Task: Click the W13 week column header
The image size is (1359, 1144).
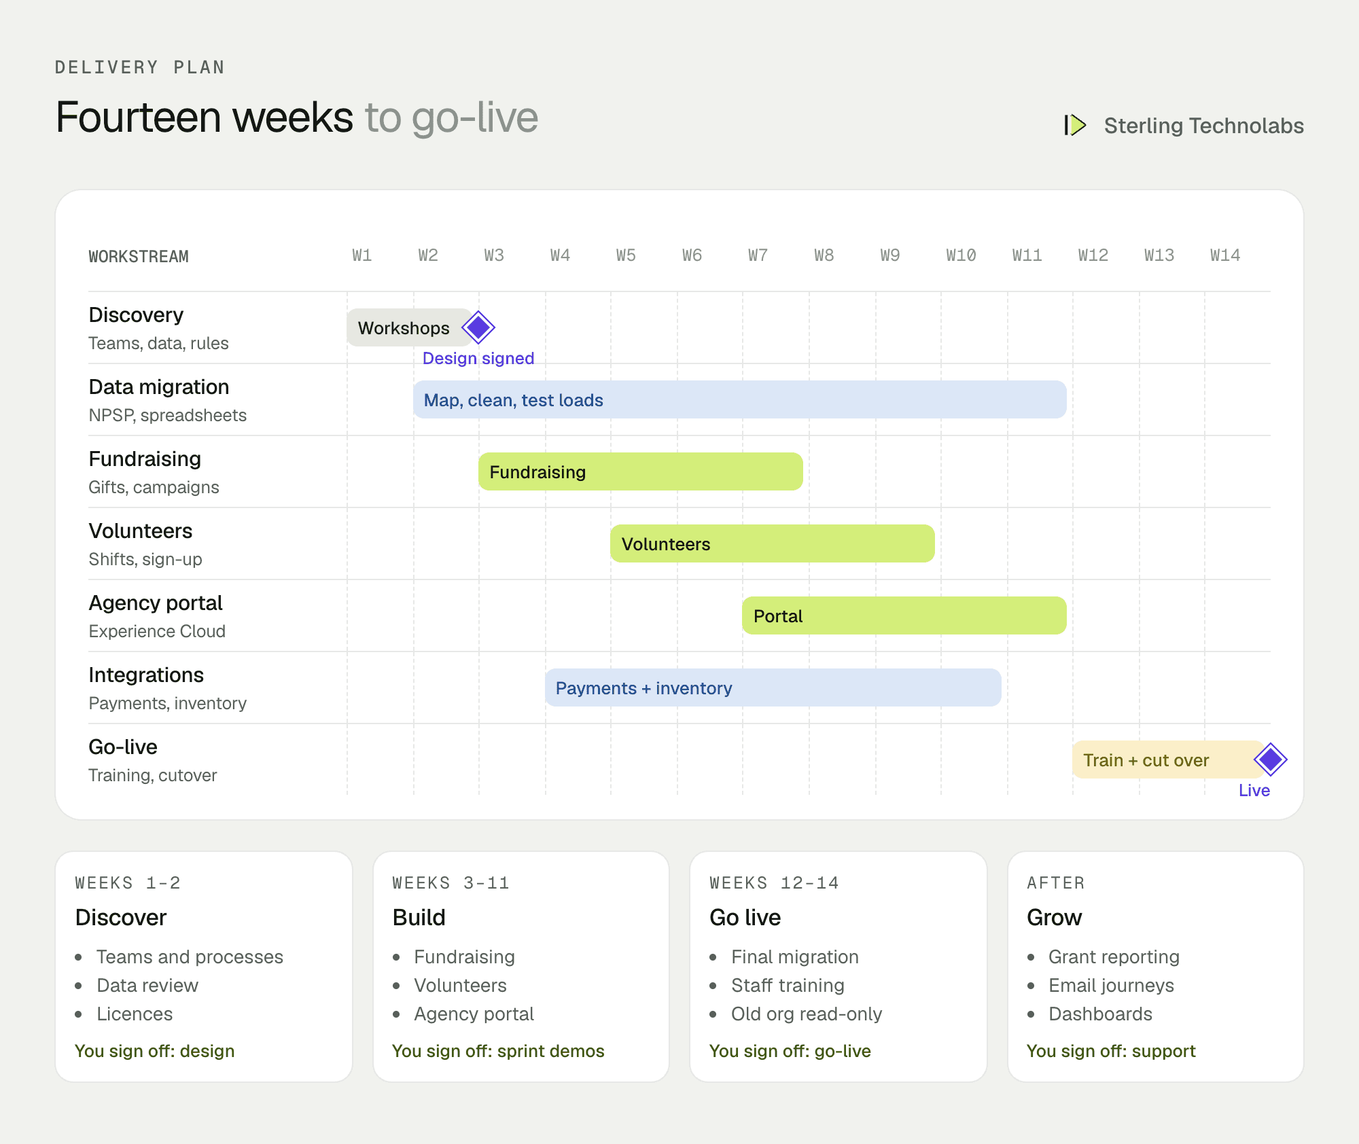Action: point(1159,255)
